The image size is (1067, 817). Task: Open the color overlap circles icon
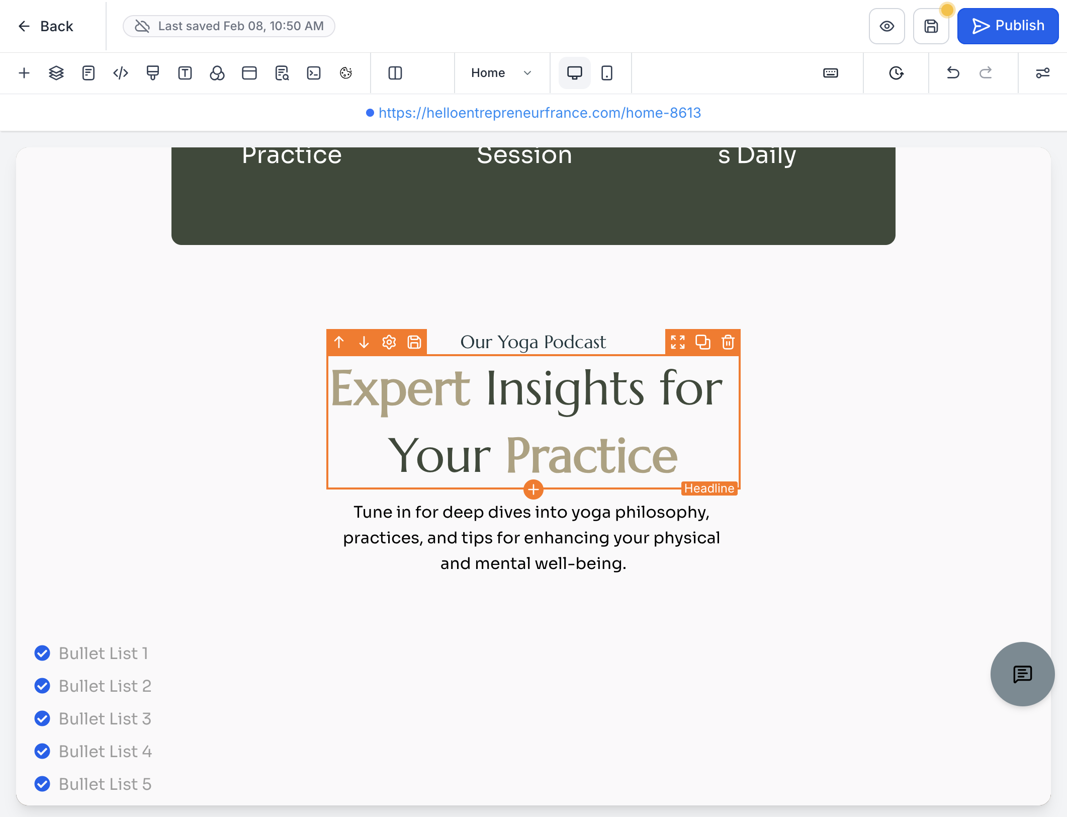pos(217,73)
